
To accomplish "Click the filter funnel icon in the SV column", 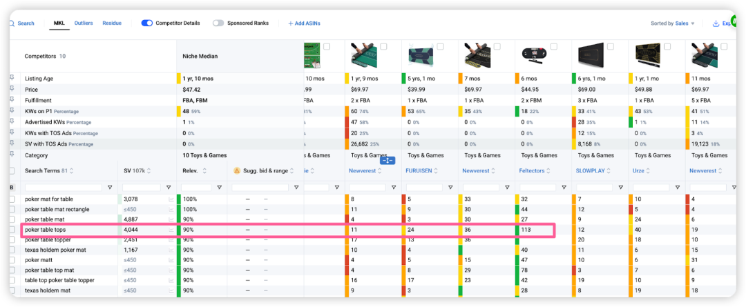I will [x=169, y=187].
